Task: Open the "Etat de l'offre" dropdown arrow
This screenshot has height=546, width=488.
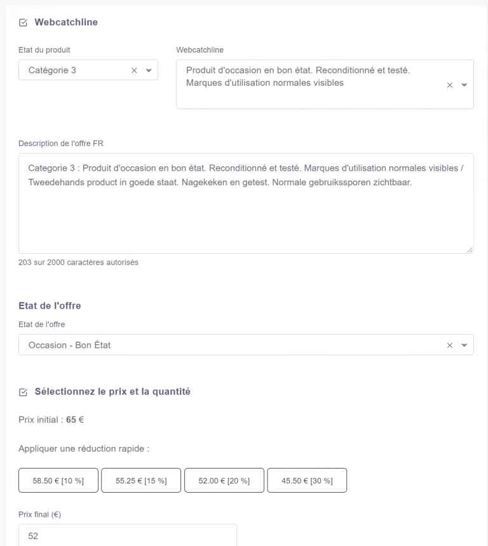Action: (x=464, y=345)
